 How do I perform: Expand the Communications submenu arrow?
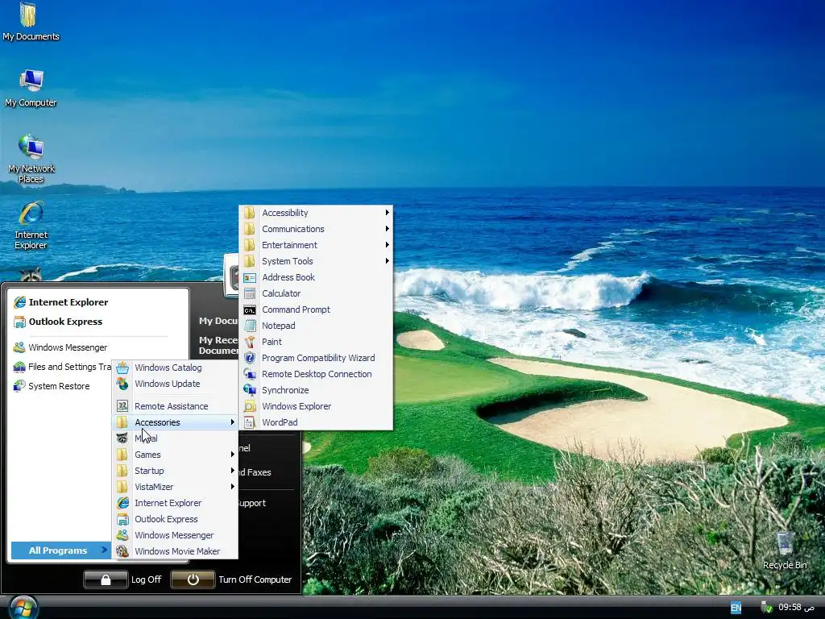(388, 229)
